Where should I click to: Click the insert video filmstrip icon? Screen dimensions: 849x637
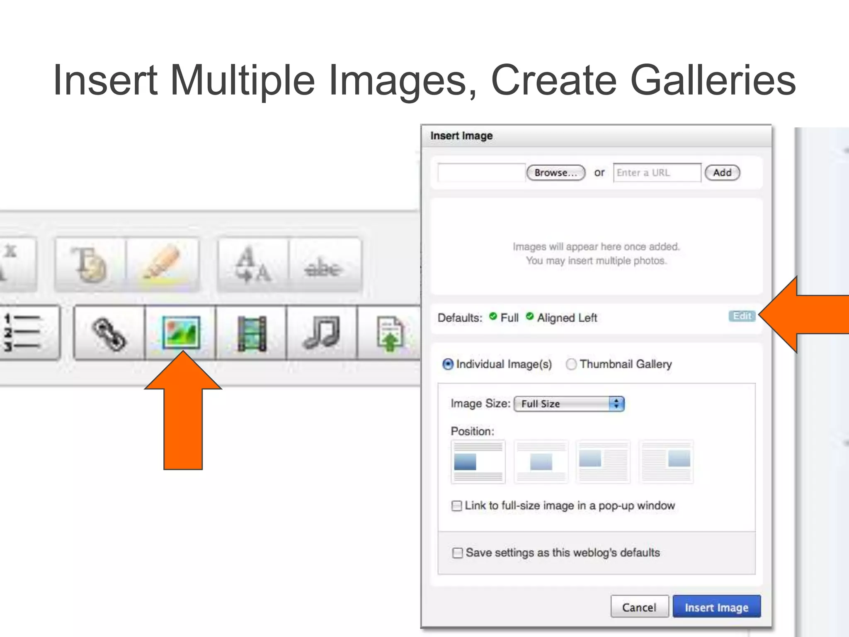point(251,332)
